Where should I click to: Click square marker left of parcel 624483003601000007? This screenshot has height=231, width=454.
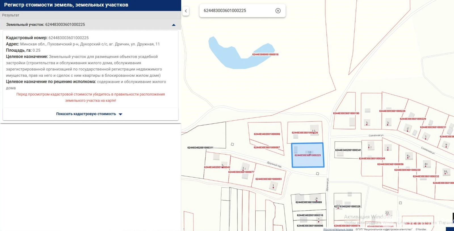click(232, 144)
